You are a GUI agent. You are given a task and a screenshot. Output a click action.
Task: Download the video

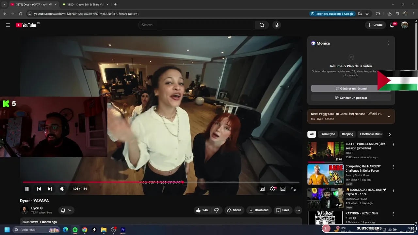258,210
